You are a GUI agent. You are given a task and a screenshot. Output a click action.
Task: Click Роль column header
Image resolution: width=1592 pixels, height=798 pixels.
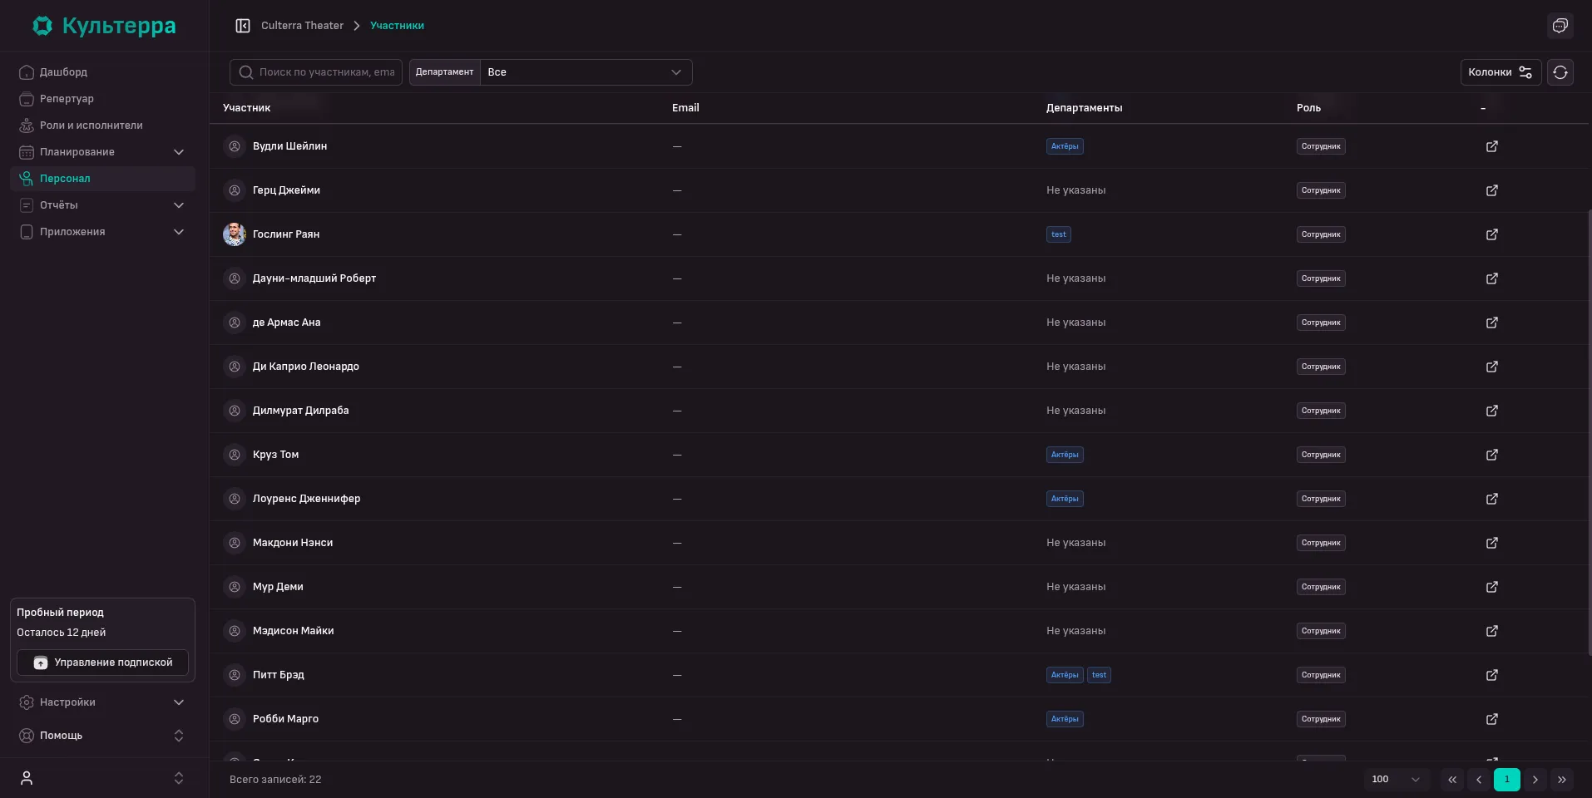click(x=1308, y=108)
